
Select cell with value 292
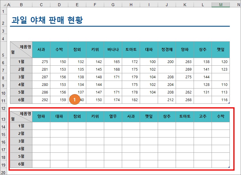click(41, 100)
